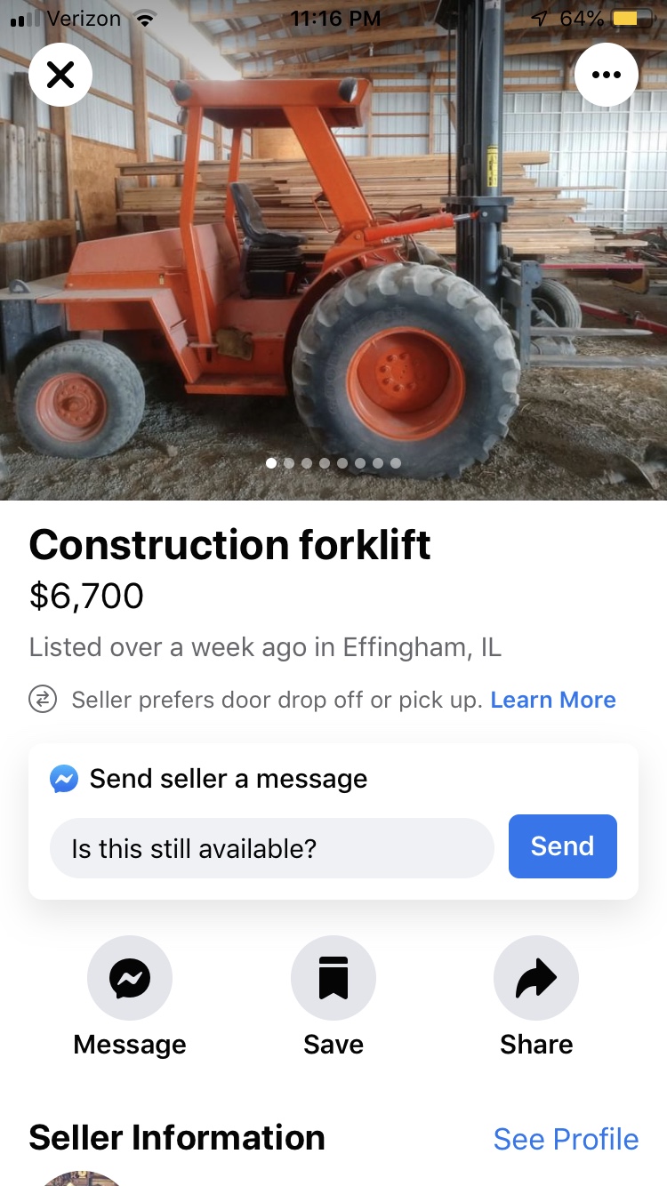Tap the Wi-Fi icon in status bar

pos(142,19)
